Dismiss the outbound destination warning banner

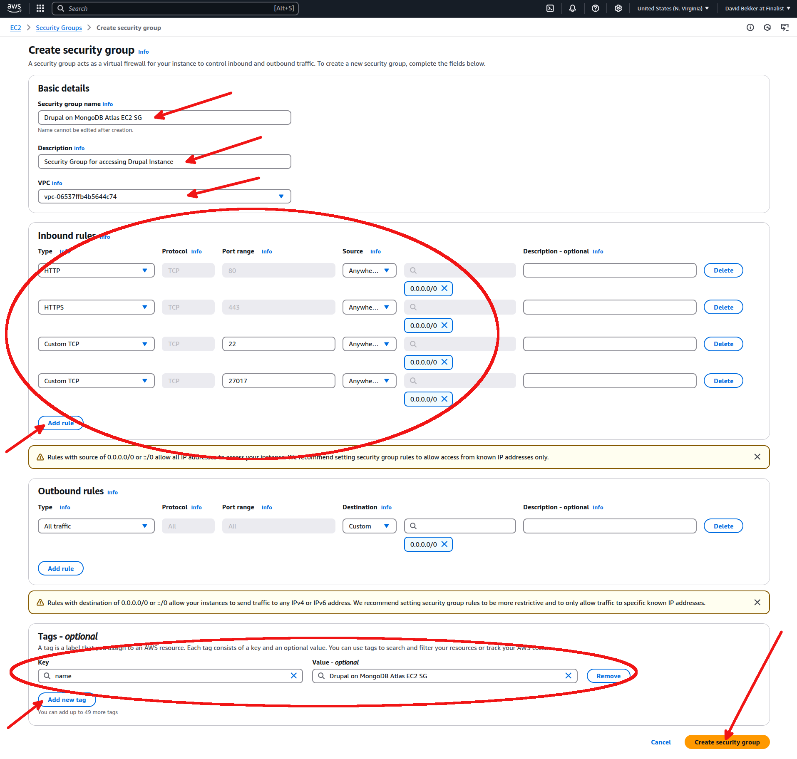[x=757, y=603]
